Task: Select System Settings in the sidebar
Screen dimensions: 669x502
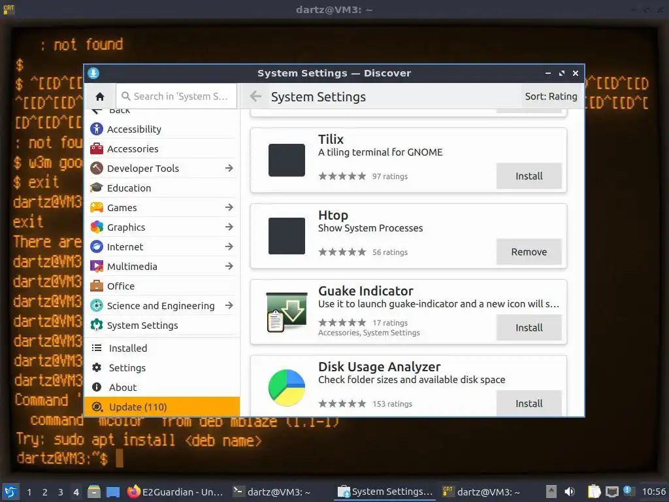Action: pyautogui.click(x=163, y=326)
